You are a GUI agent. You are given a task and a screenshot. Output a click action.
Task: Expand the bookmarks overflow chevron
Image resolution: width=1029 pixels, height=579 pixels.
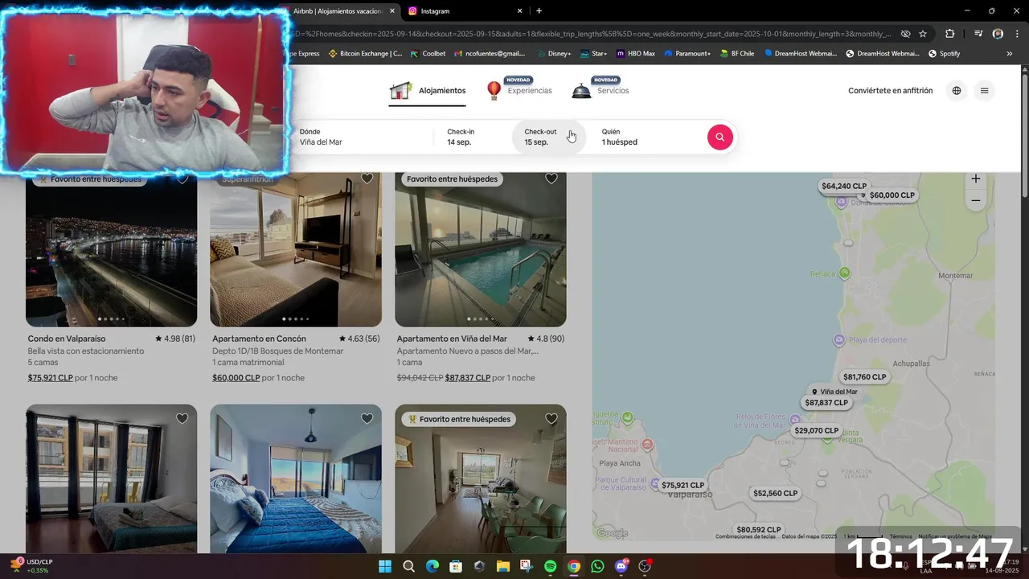coord(1010,54)
